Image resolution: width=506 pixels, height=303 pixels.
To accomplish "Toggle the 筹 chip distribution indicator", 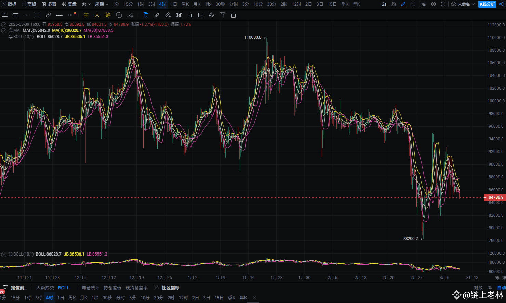I will click(x=108, y=15).
